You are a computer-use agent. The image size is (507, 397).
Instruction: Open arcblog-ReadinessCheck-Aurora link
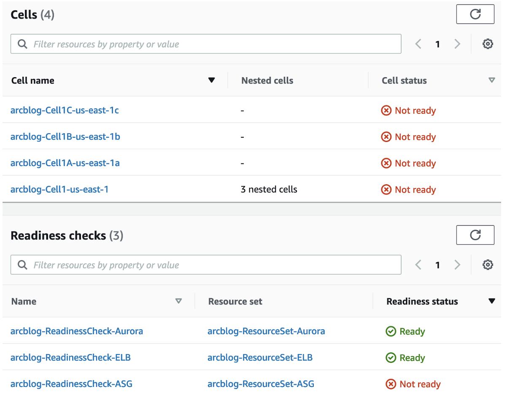[77, 331]
